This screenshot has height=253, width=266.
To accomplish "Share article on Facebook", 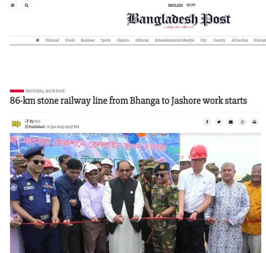I will (207, 122).
